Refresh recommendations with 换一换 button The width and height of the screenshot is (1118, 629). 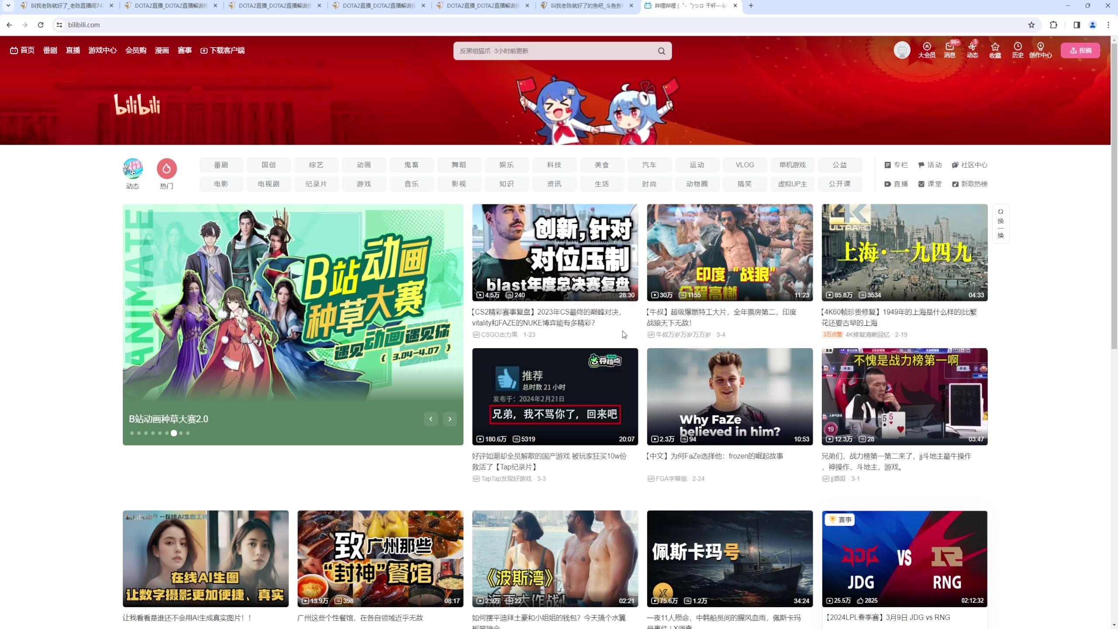click(1001, 223)
